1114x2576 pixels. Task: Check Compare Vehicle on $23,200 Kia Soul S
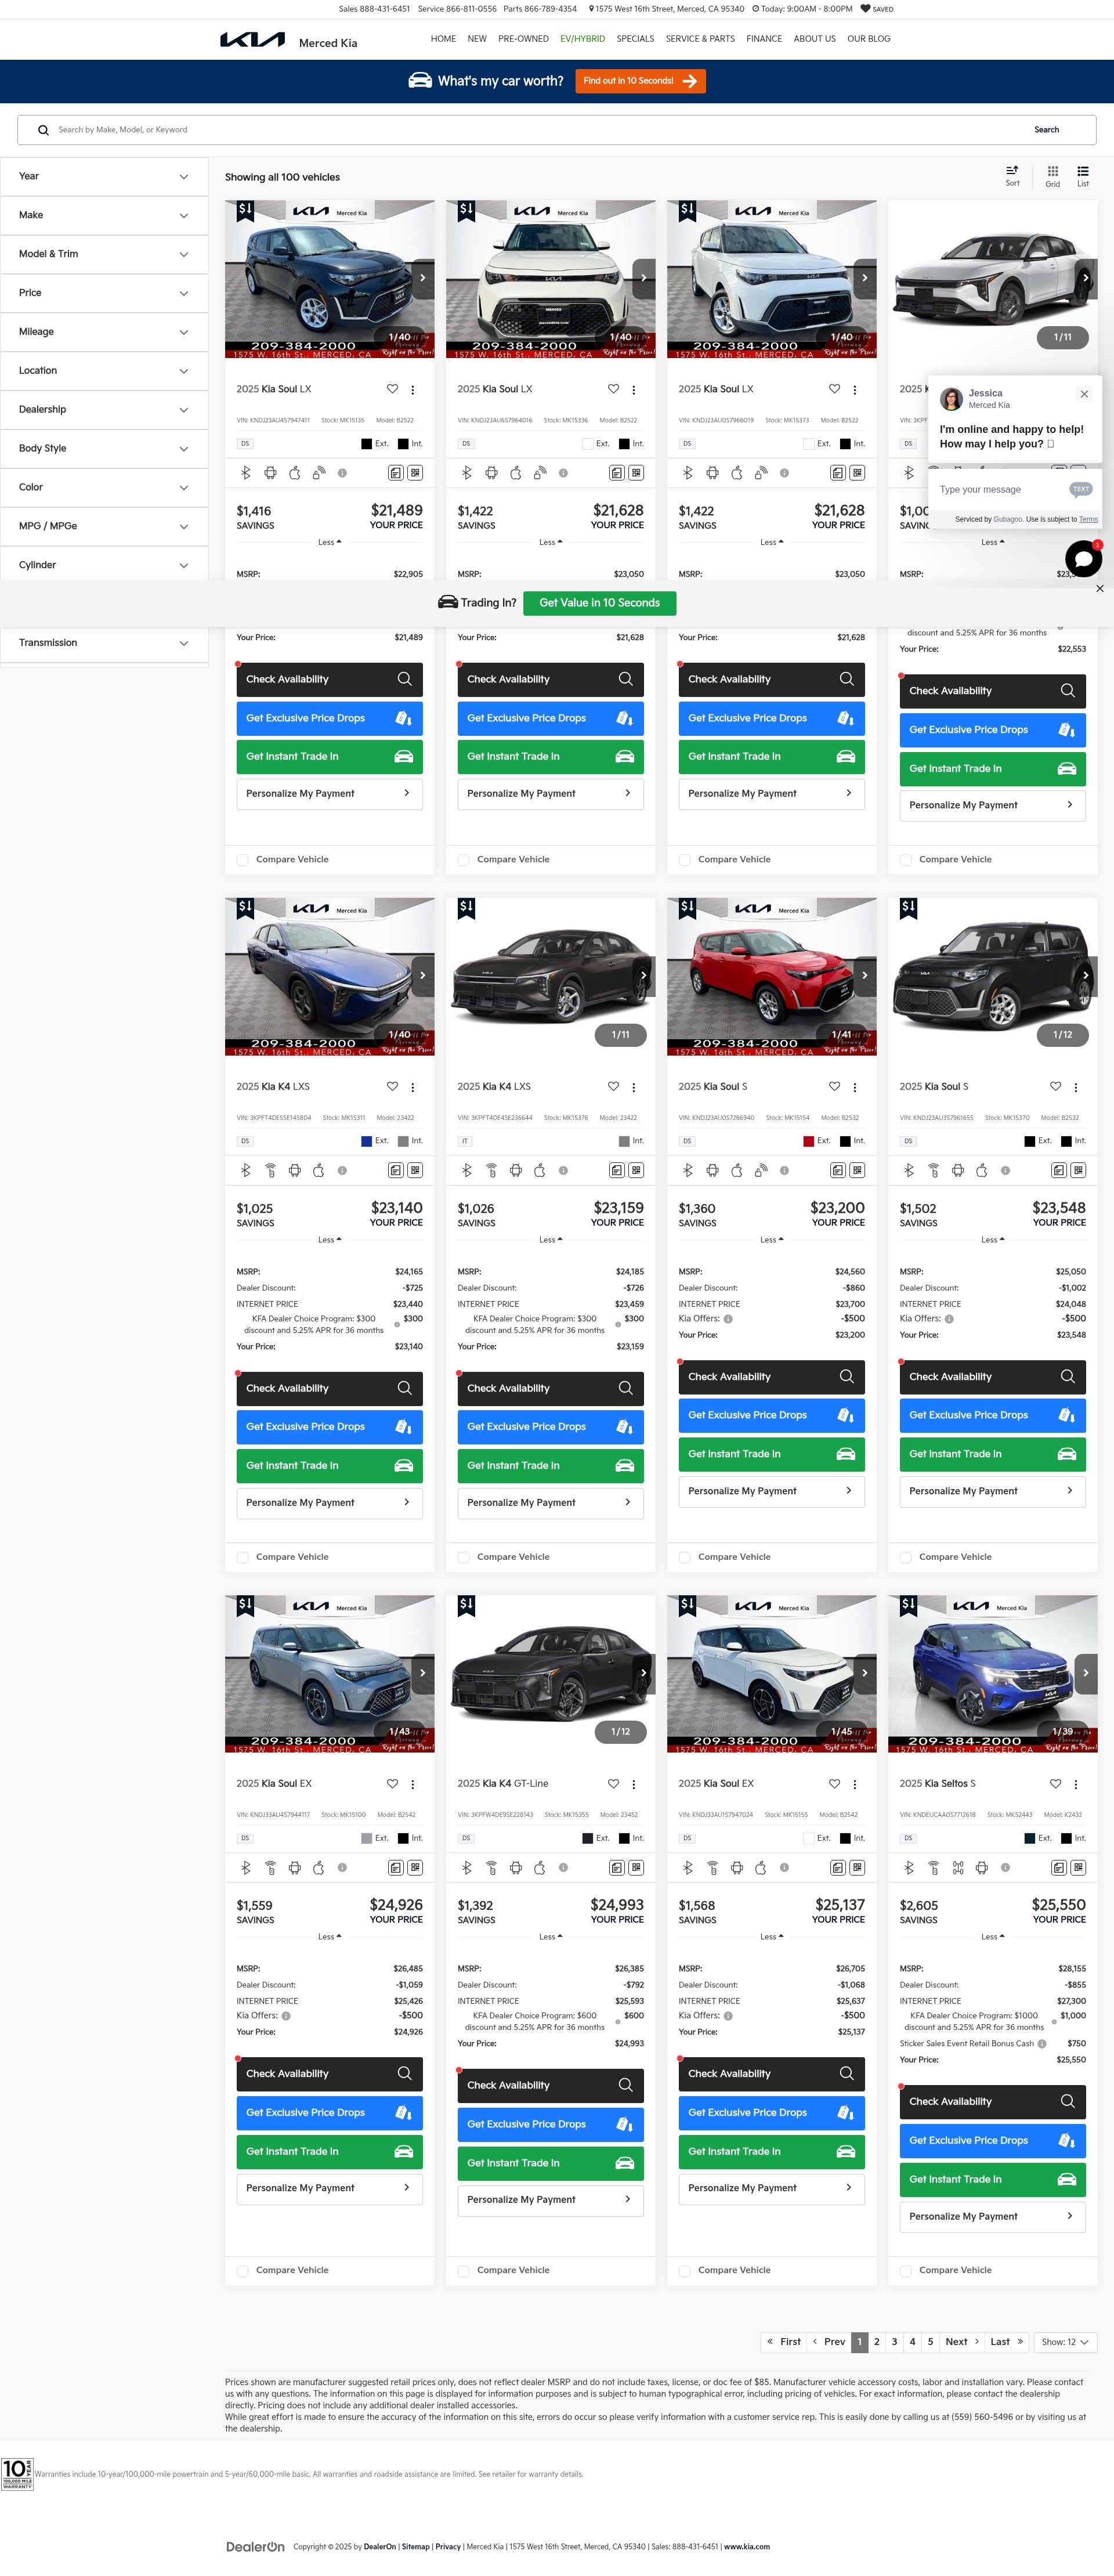point(685,1557)
